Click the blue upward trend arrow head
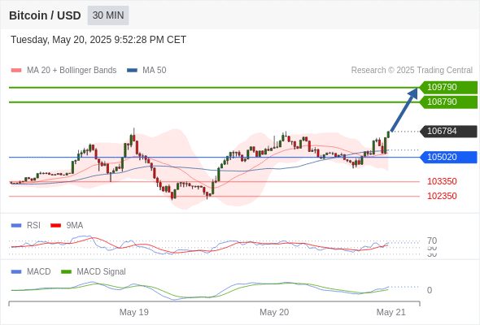Image resolution: width=480 pixels, height=325 pixels. point(413,93)
